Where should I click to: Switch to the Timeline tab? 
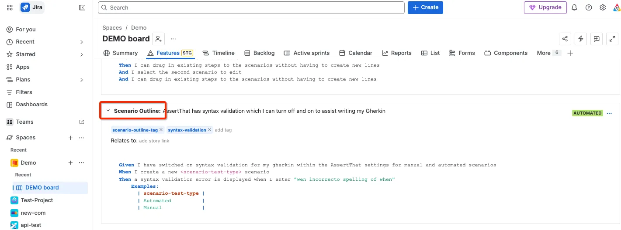(219, 53)
